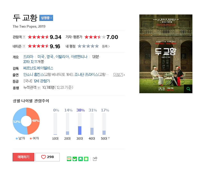The width and height of the screenshot is (204, 173).
Task: Open the 12세 관람가 rating link
Action: click(42, 81)
